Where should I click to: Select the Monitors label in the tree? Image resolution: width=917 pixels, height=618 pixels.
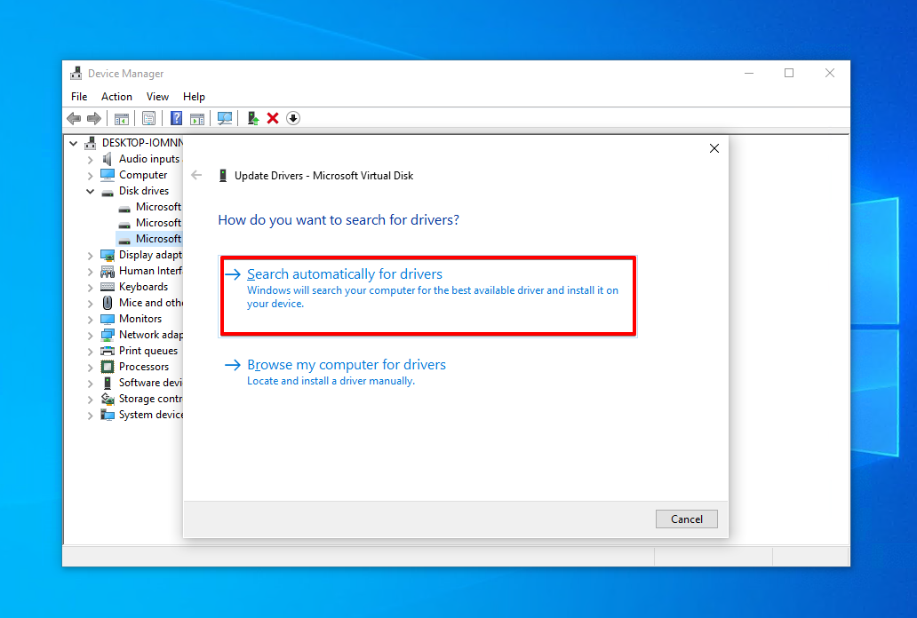[140, 319]
